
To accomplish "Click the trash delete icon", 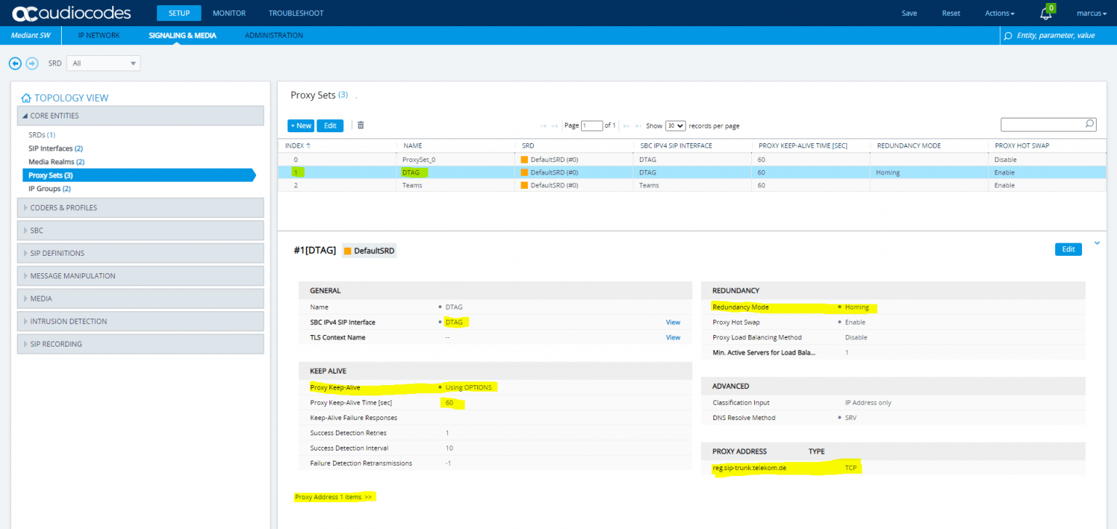I will tap(360, 125).
